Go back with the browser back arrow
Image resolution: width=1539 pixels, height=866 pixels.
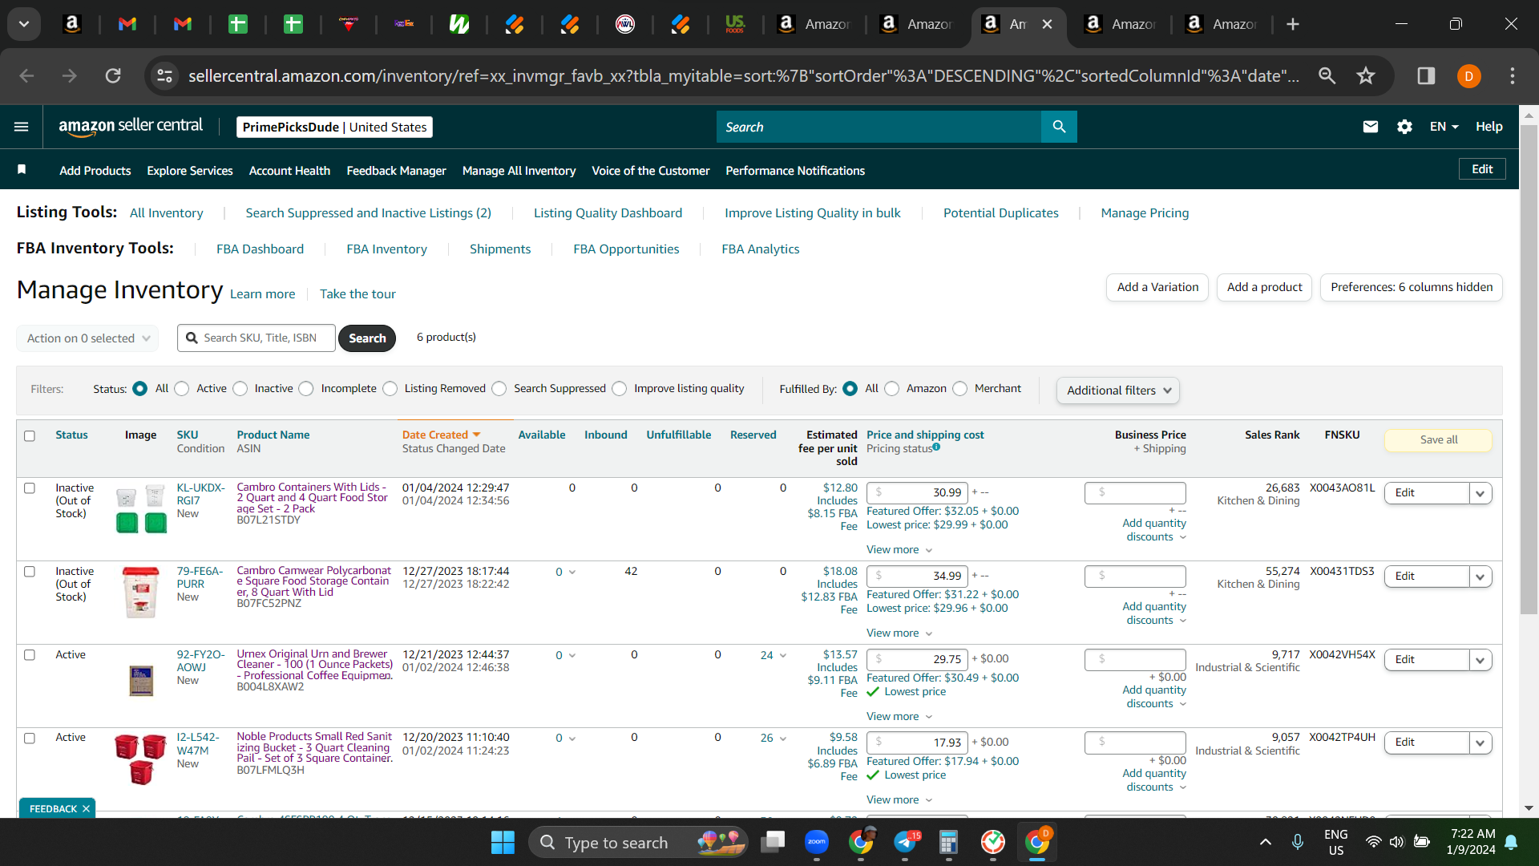click(26, 76)
